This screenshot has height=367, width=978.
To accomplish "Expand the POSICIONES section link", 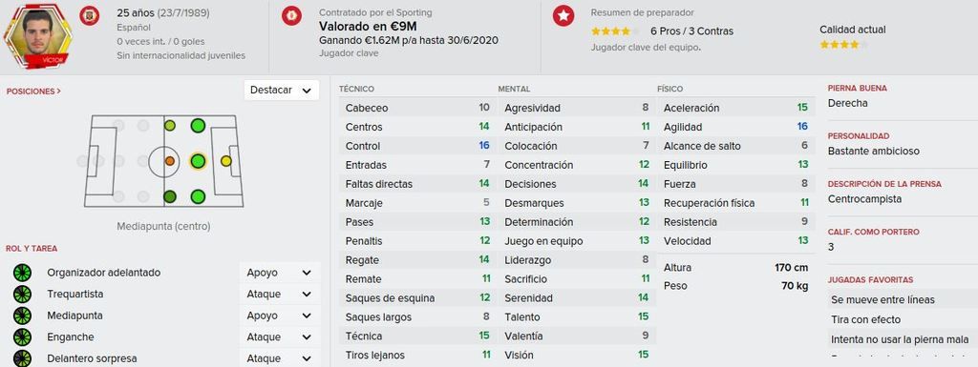I will (x=33, y=92).
